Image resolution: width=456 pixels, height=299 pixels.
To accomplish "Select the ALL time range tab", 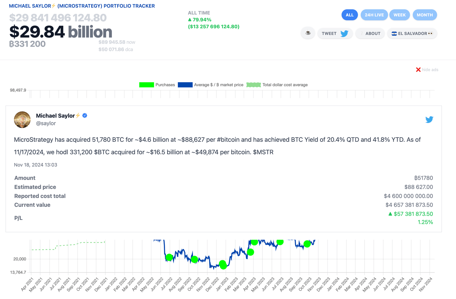I will tap(349, 15).
